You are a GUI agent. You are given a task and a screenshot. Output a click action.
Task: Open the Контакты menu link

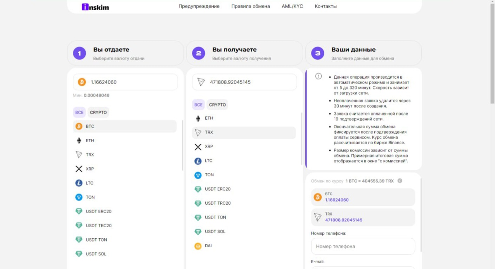(325, 6)
